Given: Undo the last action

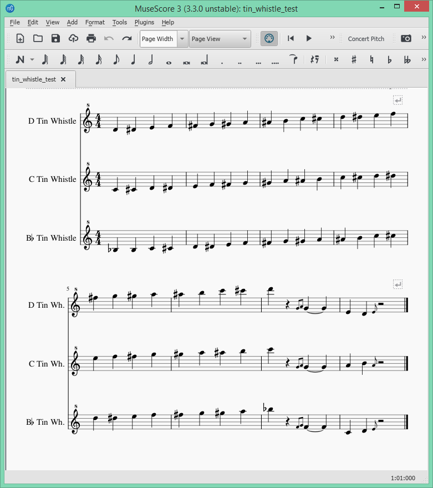Looking at the screenshot, I should (109, 39).
